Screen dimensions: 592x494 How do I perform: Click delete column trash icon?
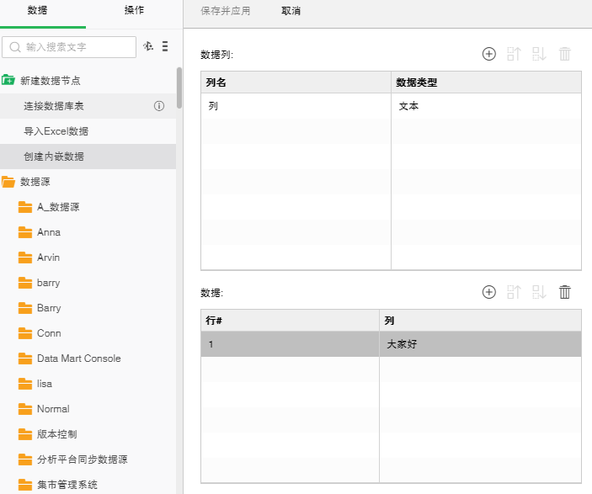tap(565, 54)
